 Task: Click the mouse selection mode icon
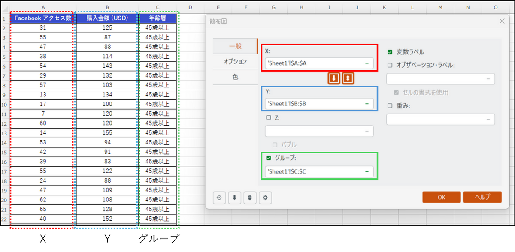tap(250, 198)
